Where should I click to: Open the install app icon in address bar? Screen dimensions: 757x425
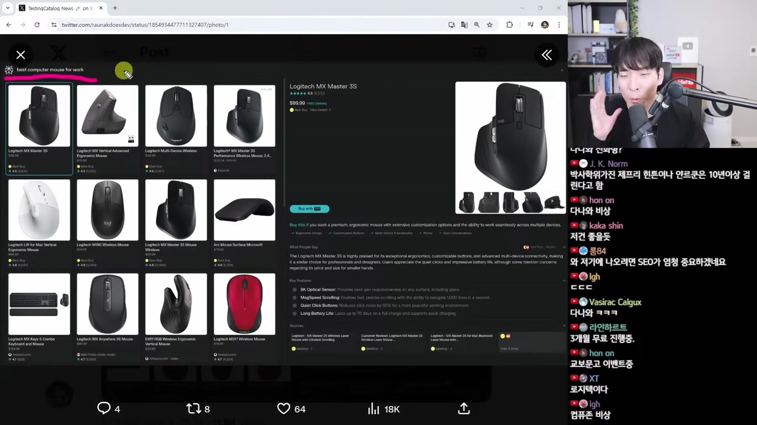pos(452,25)
